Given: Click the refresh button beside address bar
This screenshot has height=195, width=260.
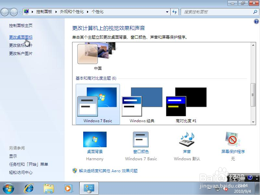Looking at the screenshot, I should [x=175, y=12].
